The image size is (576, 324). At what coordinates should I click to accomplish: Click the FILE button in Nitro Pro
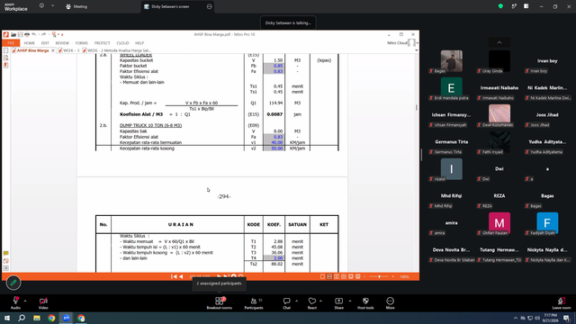coord(11,43)
